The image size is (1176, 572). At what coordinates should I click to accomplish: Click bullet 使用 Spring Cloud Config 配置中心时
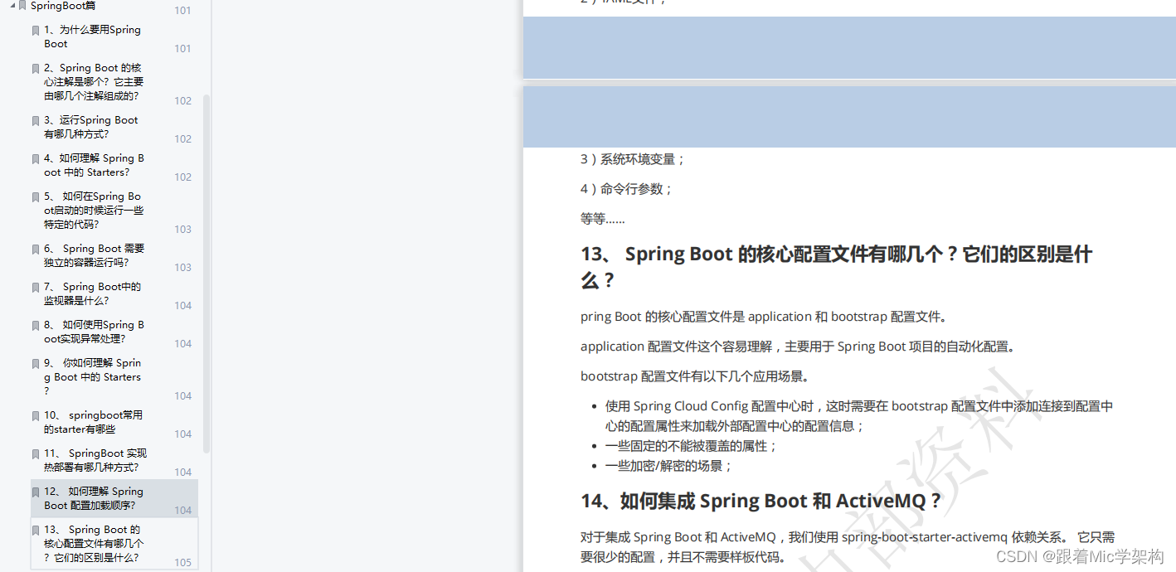point(858,416)
